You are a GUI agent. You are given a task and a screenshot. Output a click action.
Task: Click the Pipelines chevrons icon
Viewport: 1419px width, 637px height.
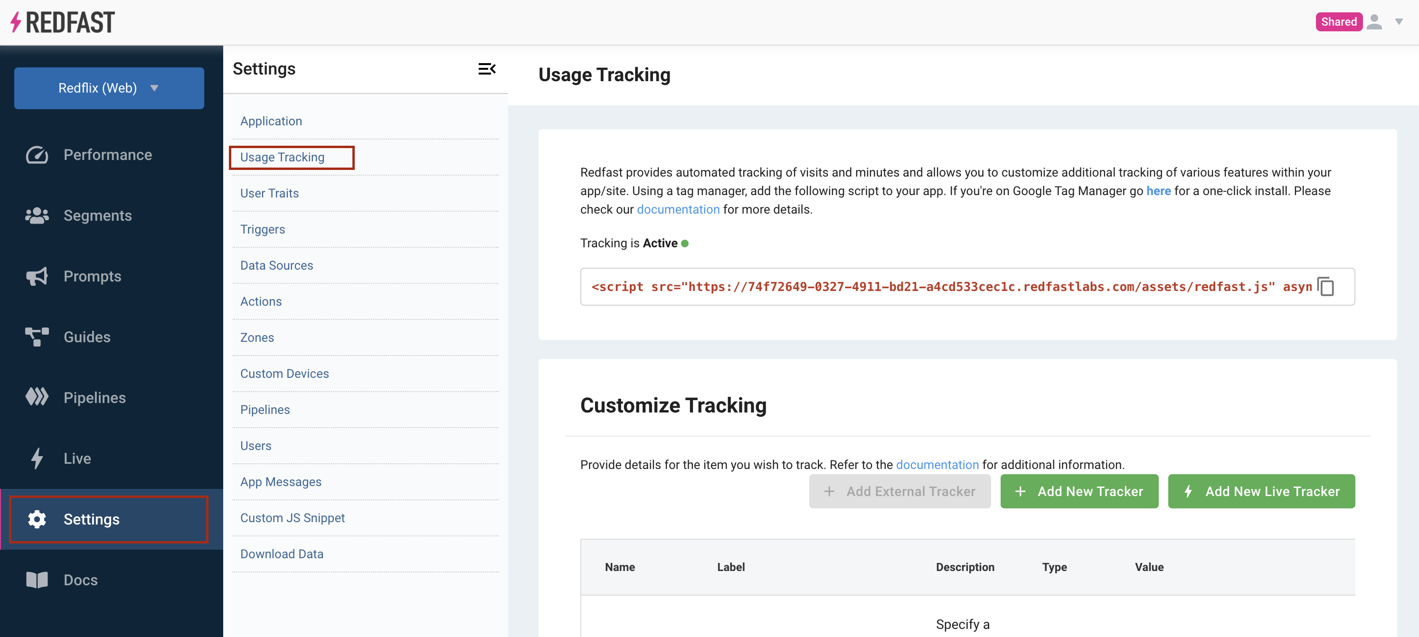[x=37, y=397]
